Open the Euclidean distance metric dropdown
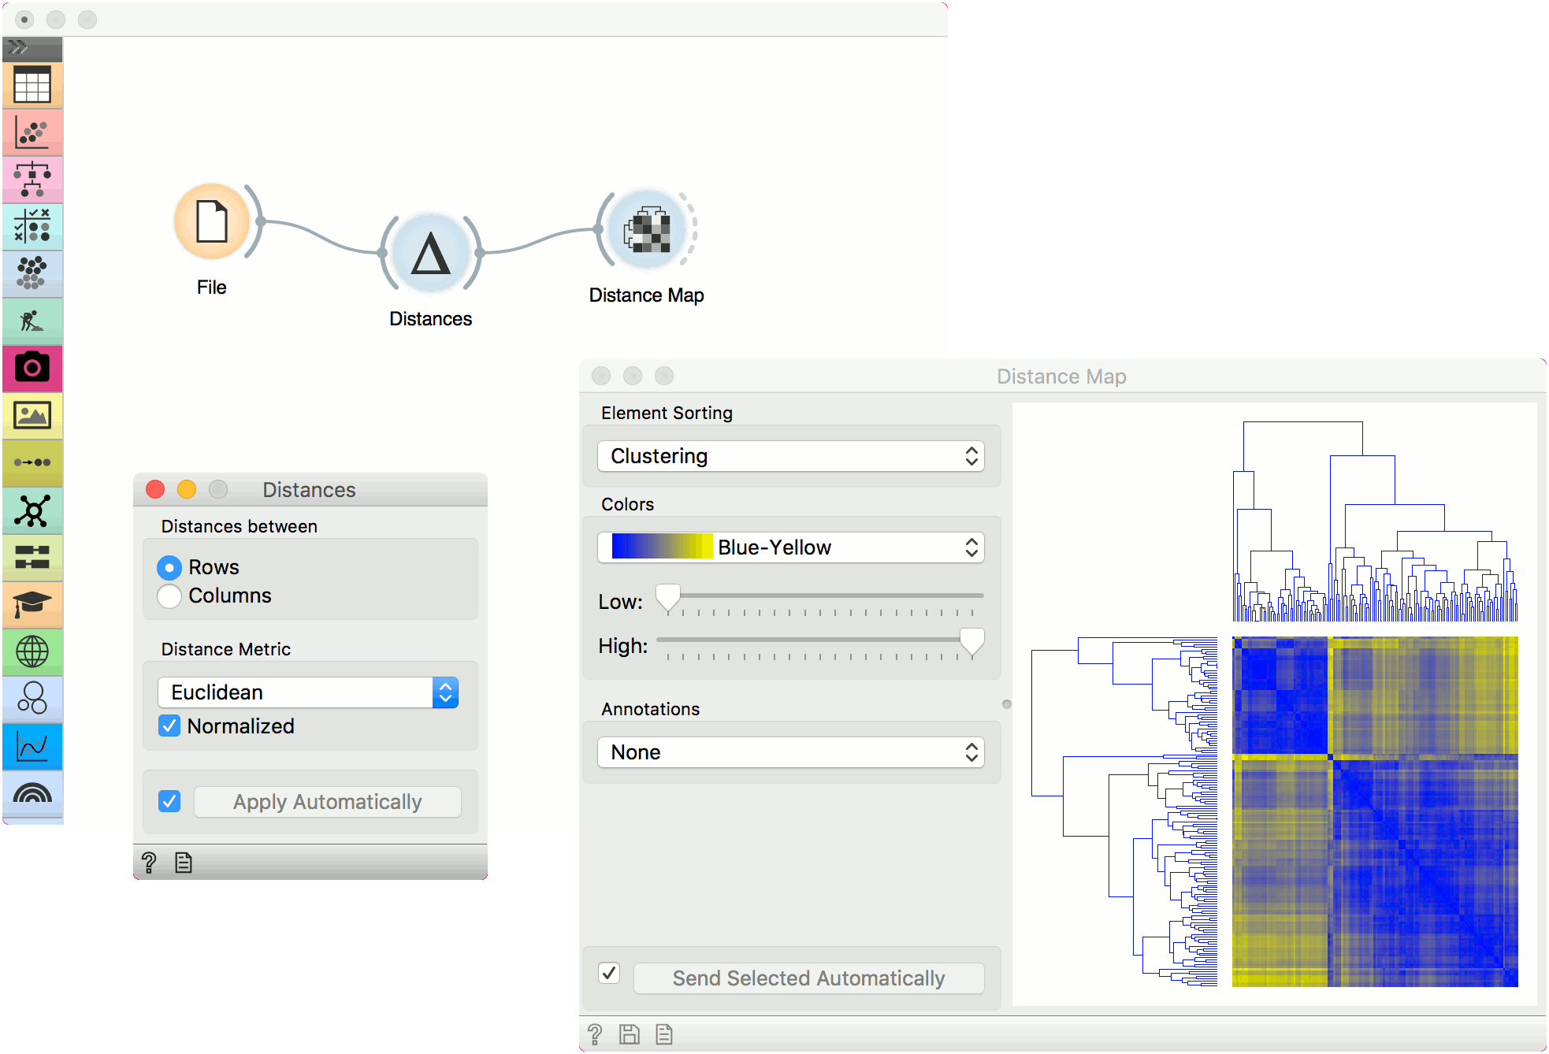Viewport: 1549px width, 1054px height. 308,692
